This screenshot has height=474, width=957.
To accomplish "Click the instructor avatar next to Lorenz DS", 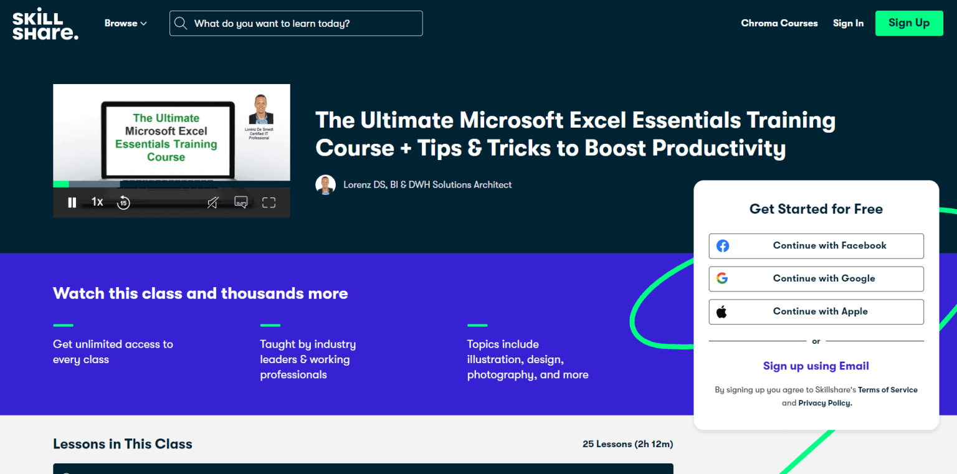I will coord(325,184).
